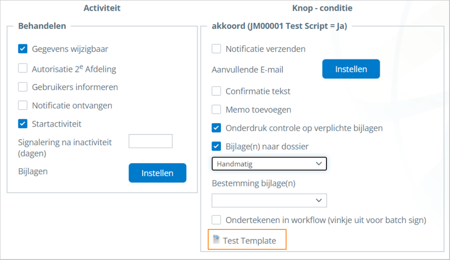Disable the Gegevens wijzigbaar checkbox
Viewport: 450px width, 260px height.
[23, 49]
